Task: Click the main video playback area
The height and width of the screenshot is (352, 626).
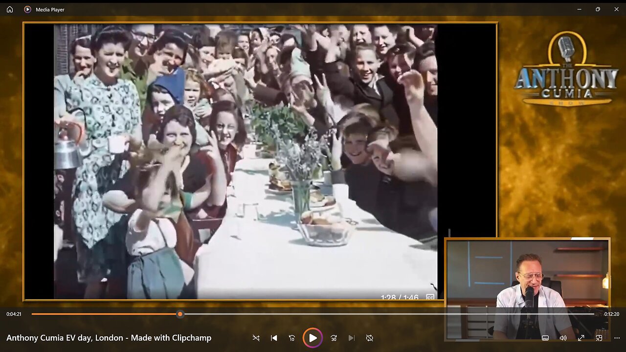Action: [x=260, y=161]
